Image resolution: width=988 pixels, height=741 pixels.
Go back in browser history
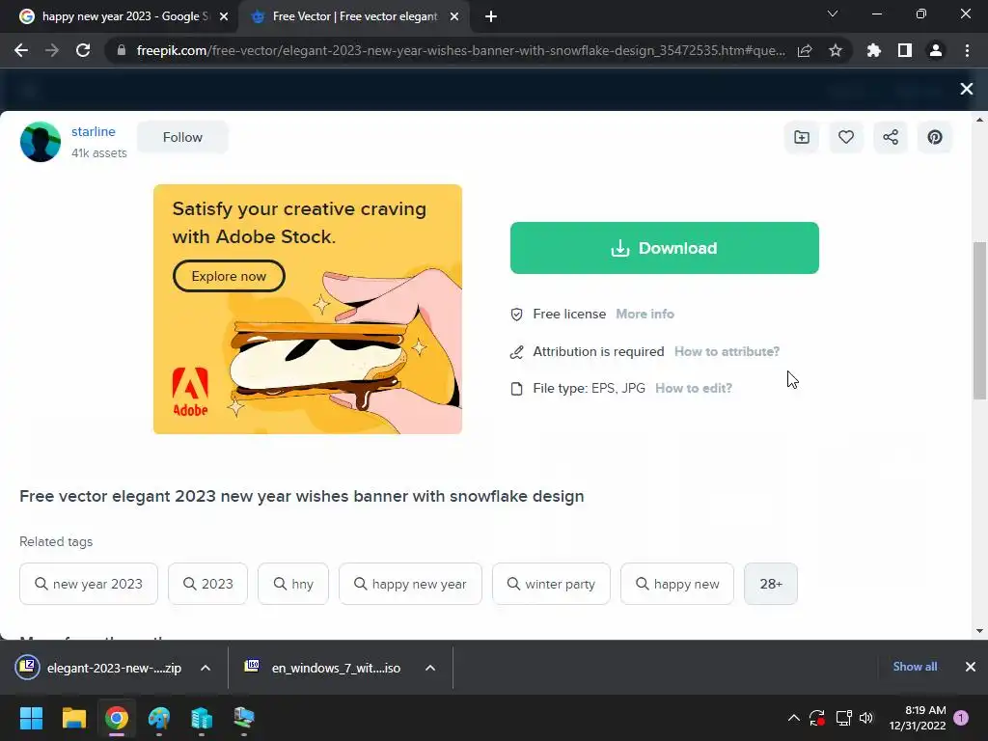pyautogui.click(x=21, y=50)
